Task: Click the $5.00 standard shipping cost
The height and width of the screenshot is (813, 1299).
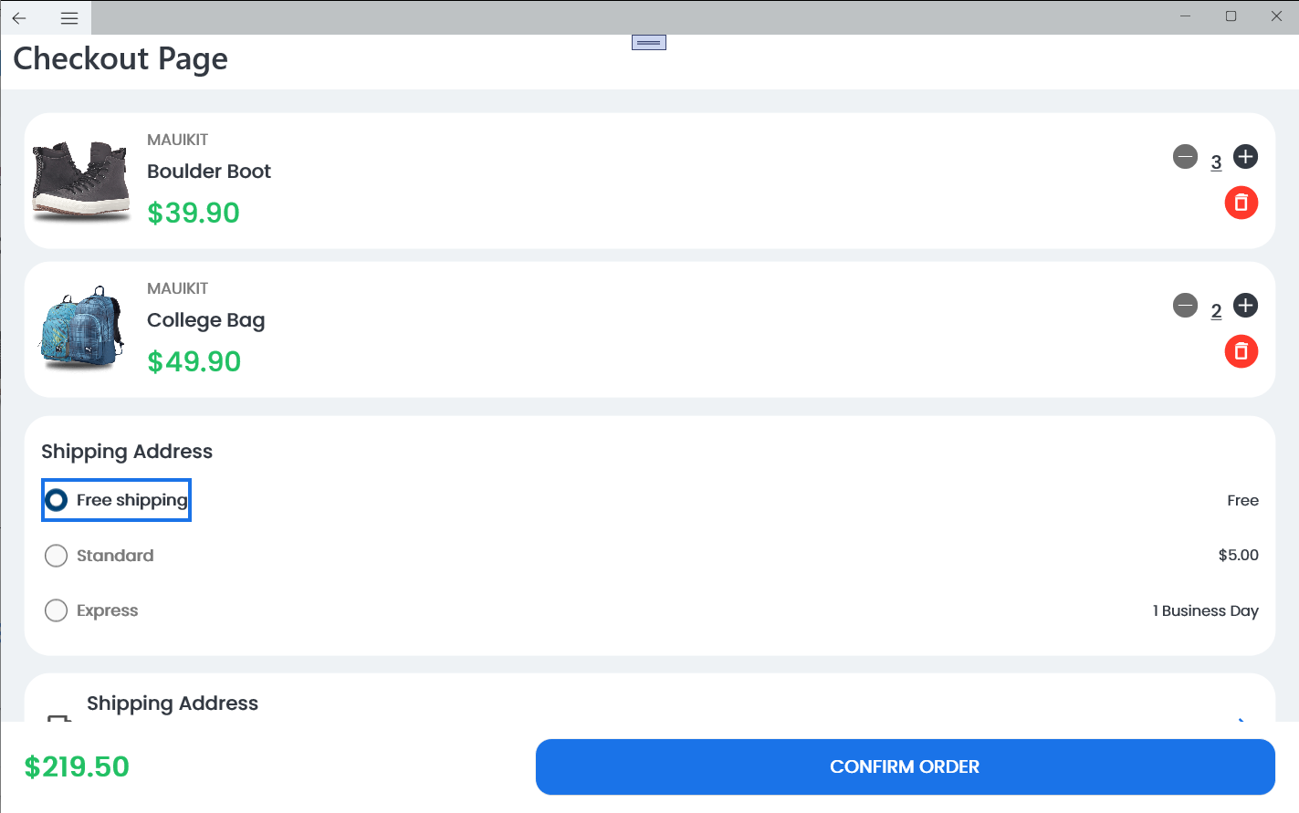Action: point(1238,555)
